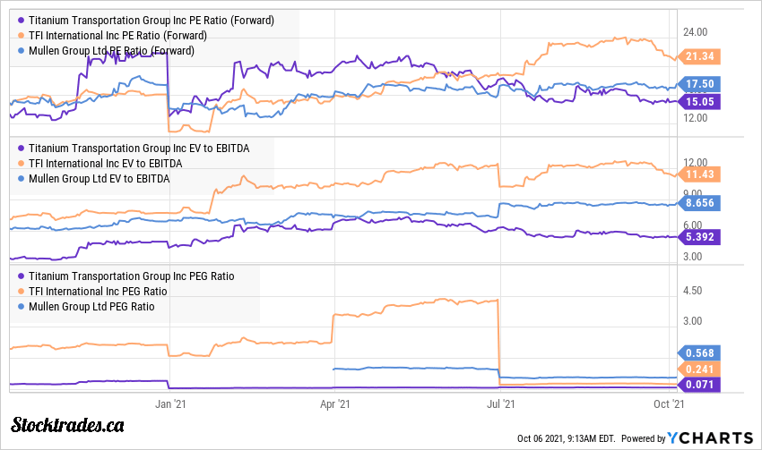Click the purple dot beside Titanium PE Ratio (Forward)

[21, 20]
